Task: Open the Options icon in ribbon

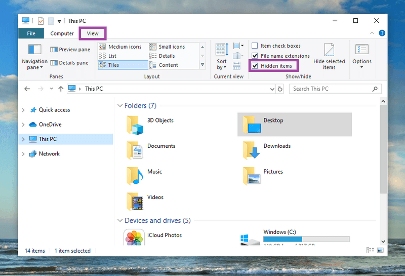Action: pyautogui.click(x=361, y=51)
